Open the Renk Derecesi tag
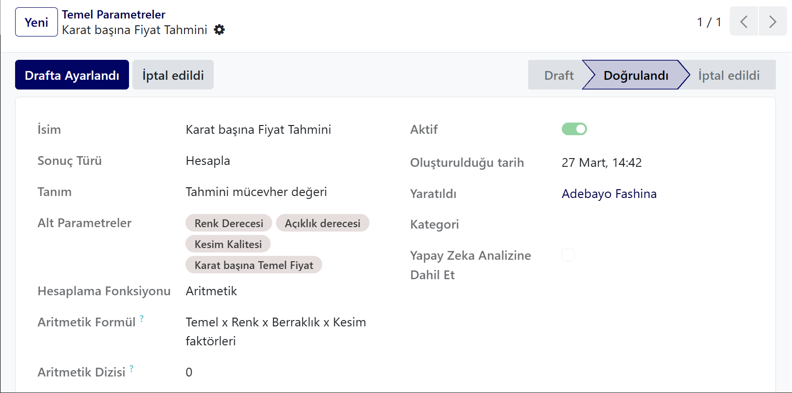792x393 pixels. click(229, 223)
